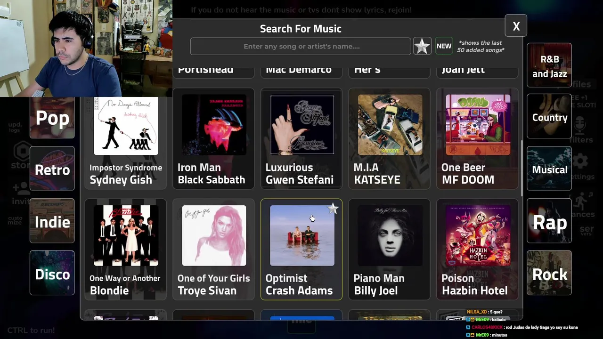Click the Blondie artist name
The height and width of the screenshot is (339, 603).
click(x=109, y=291)
